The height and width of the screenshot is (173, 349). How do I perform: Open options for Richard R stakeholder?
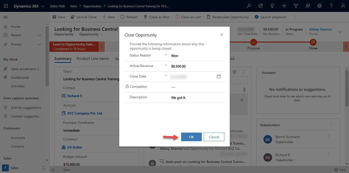click(329, 154)
